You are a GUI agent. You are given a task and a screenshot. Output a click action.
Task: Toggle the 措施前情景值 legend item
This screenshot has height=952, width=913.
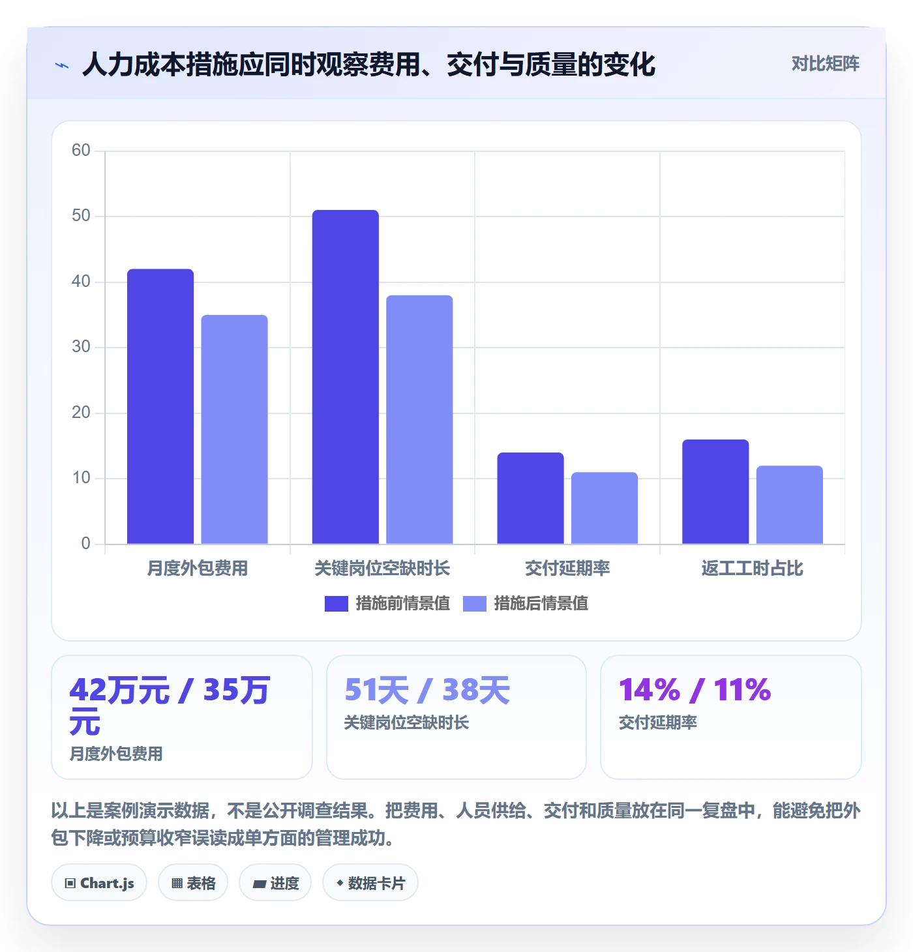[x=387, y=604]
